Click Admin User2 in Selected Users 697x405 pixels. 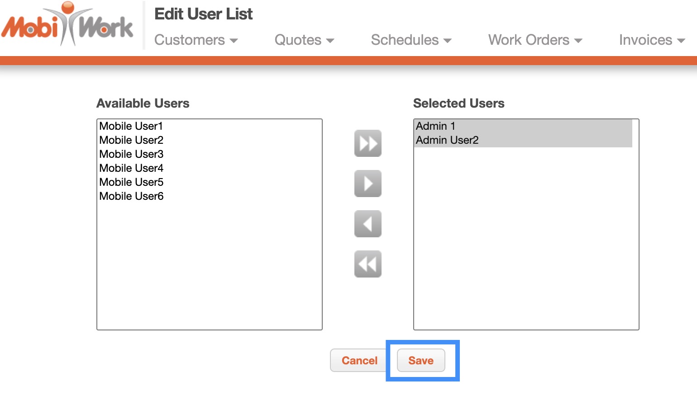click(447, 140)
